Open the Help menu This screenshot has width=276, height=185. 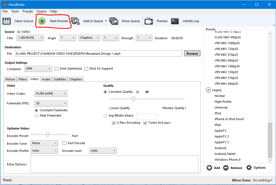(x=53, y=11)
